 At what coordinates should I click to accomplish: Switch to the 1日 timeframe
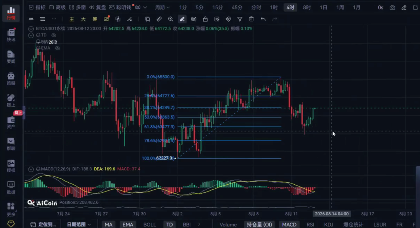pos(323,7)
